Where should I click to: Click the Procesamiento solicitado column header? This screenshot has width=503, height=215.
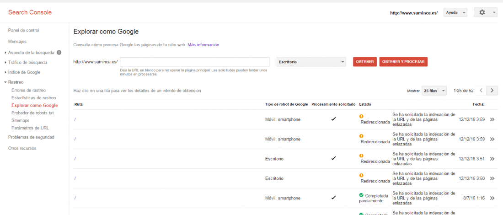click(x=334, y=104)
